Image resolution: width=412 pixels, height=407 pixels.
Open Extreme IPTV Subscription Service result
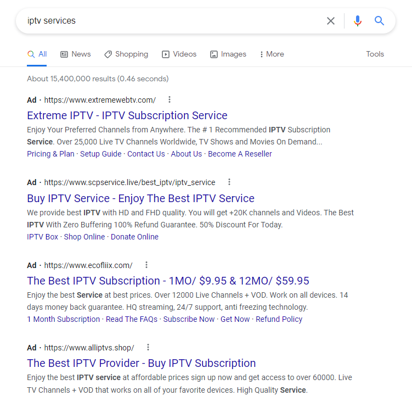click(x=127, y=115)
